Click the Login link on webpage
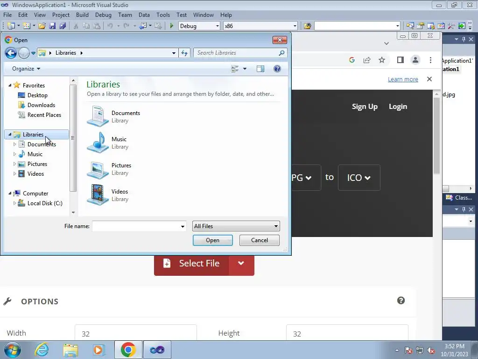Viewport: 478px width, 359px height. pos(398,107)
